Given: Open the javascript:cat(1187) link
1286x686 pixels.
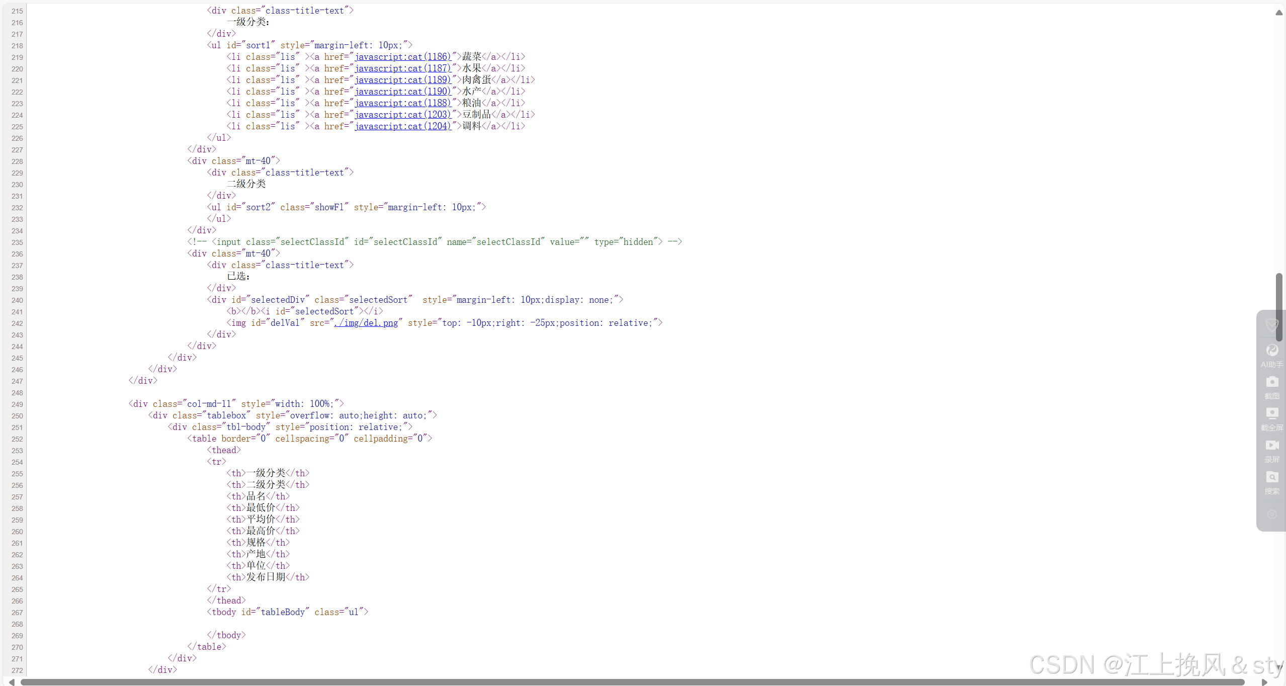Looking at the screenshot, I should pyautogui.click(x=403, y=68).
